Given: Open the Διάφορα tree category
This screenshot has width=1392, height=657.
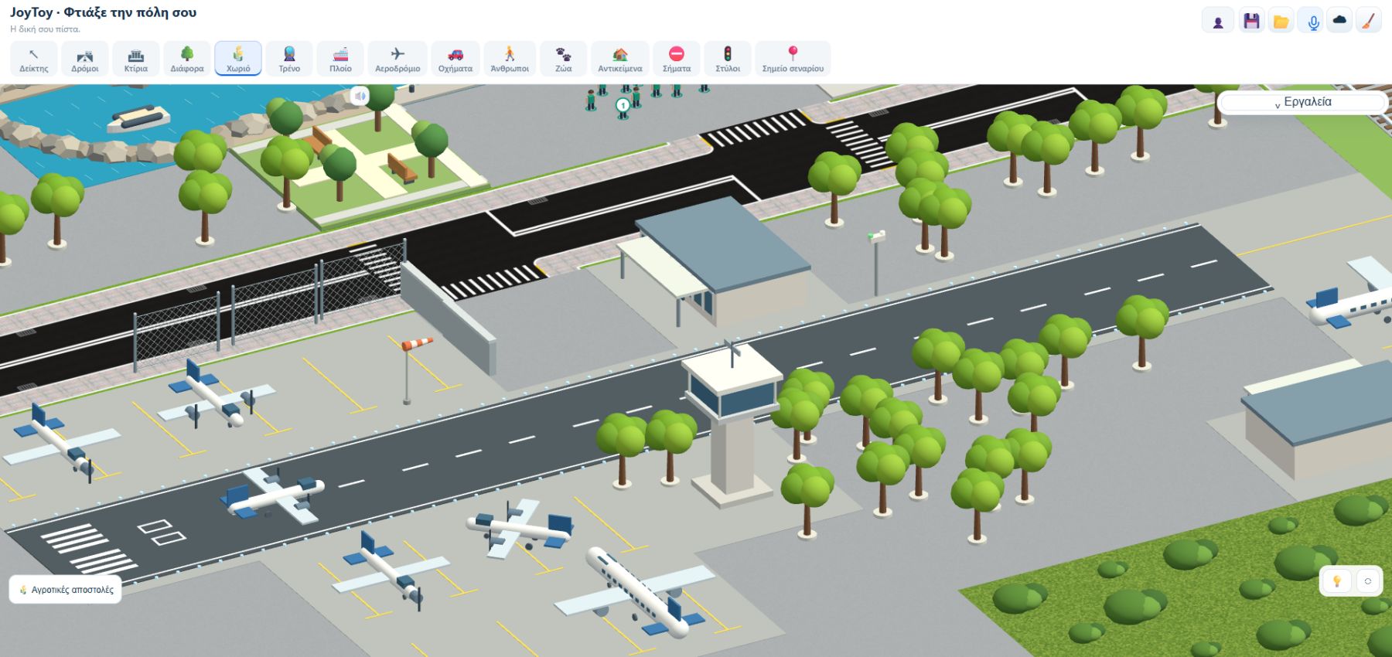Looking at the screenshot, I should point(187,59).
